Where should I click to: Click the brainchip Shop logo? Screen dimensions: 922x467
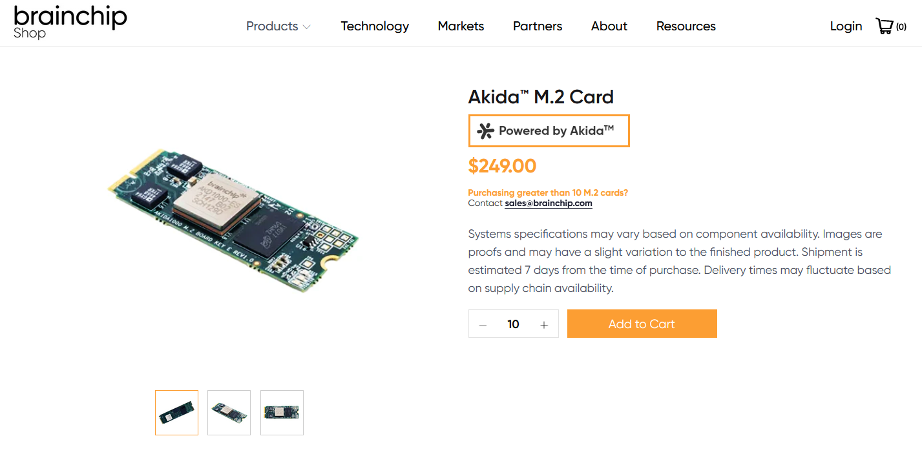[x=70, y=21]
